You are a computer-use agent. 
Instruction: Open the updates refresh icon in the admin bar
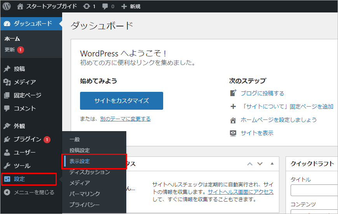pos(86,7)
